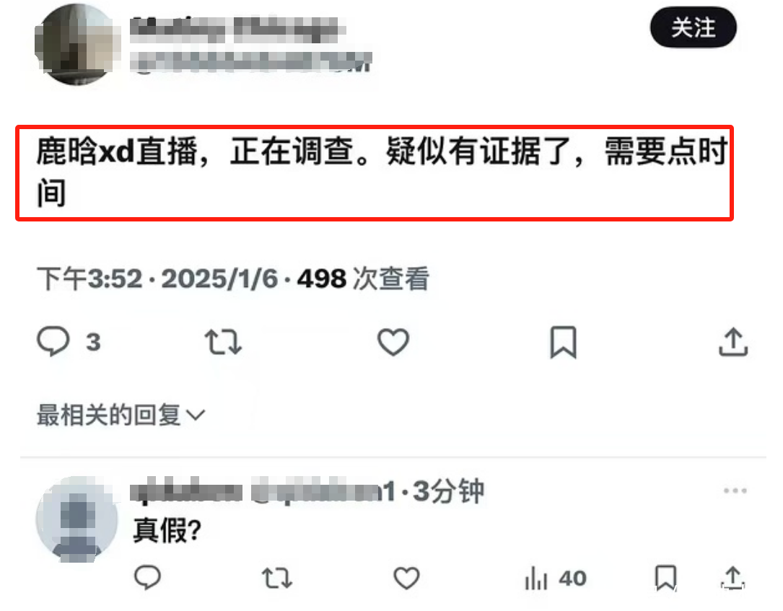Click the 关注 follow button

[693, 27]
